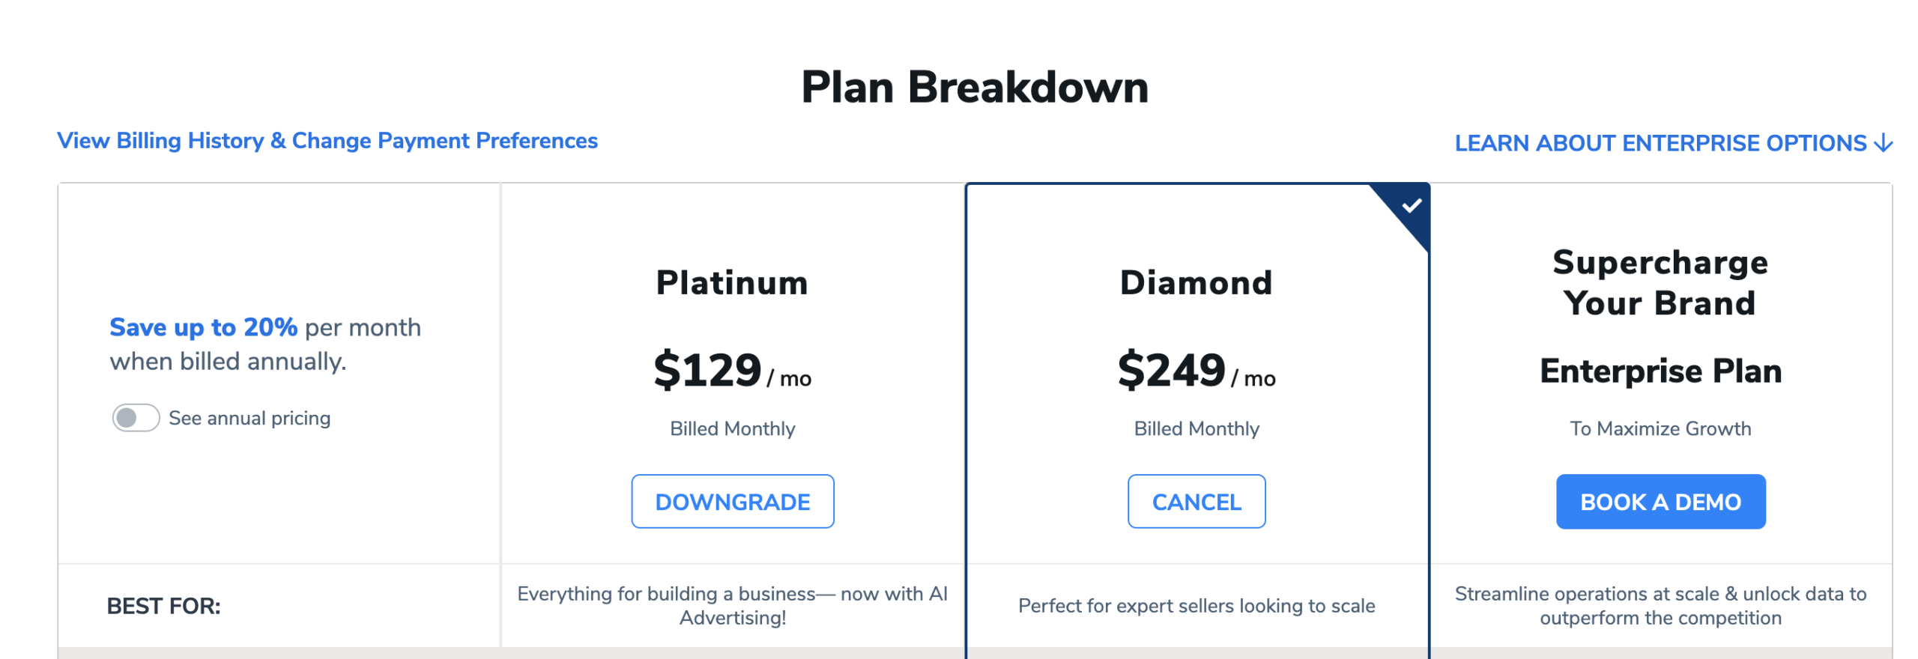The height and width of the screenshot is (659, 1918).
Task: Click the Supercharge Your Brand heading
Action: [x=1660, y=283]
